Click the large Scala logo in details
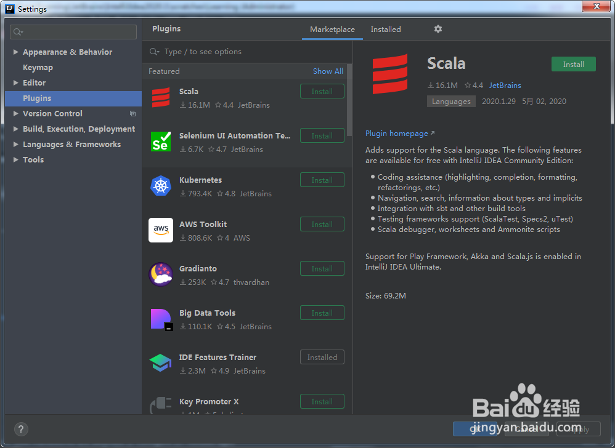Screen dimensions: 615x448 (390, 74)
